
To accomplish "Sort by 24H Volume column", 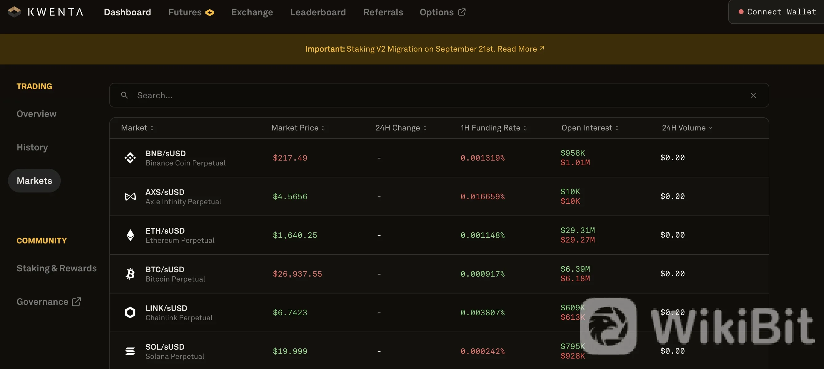I will tap(687, 128).
